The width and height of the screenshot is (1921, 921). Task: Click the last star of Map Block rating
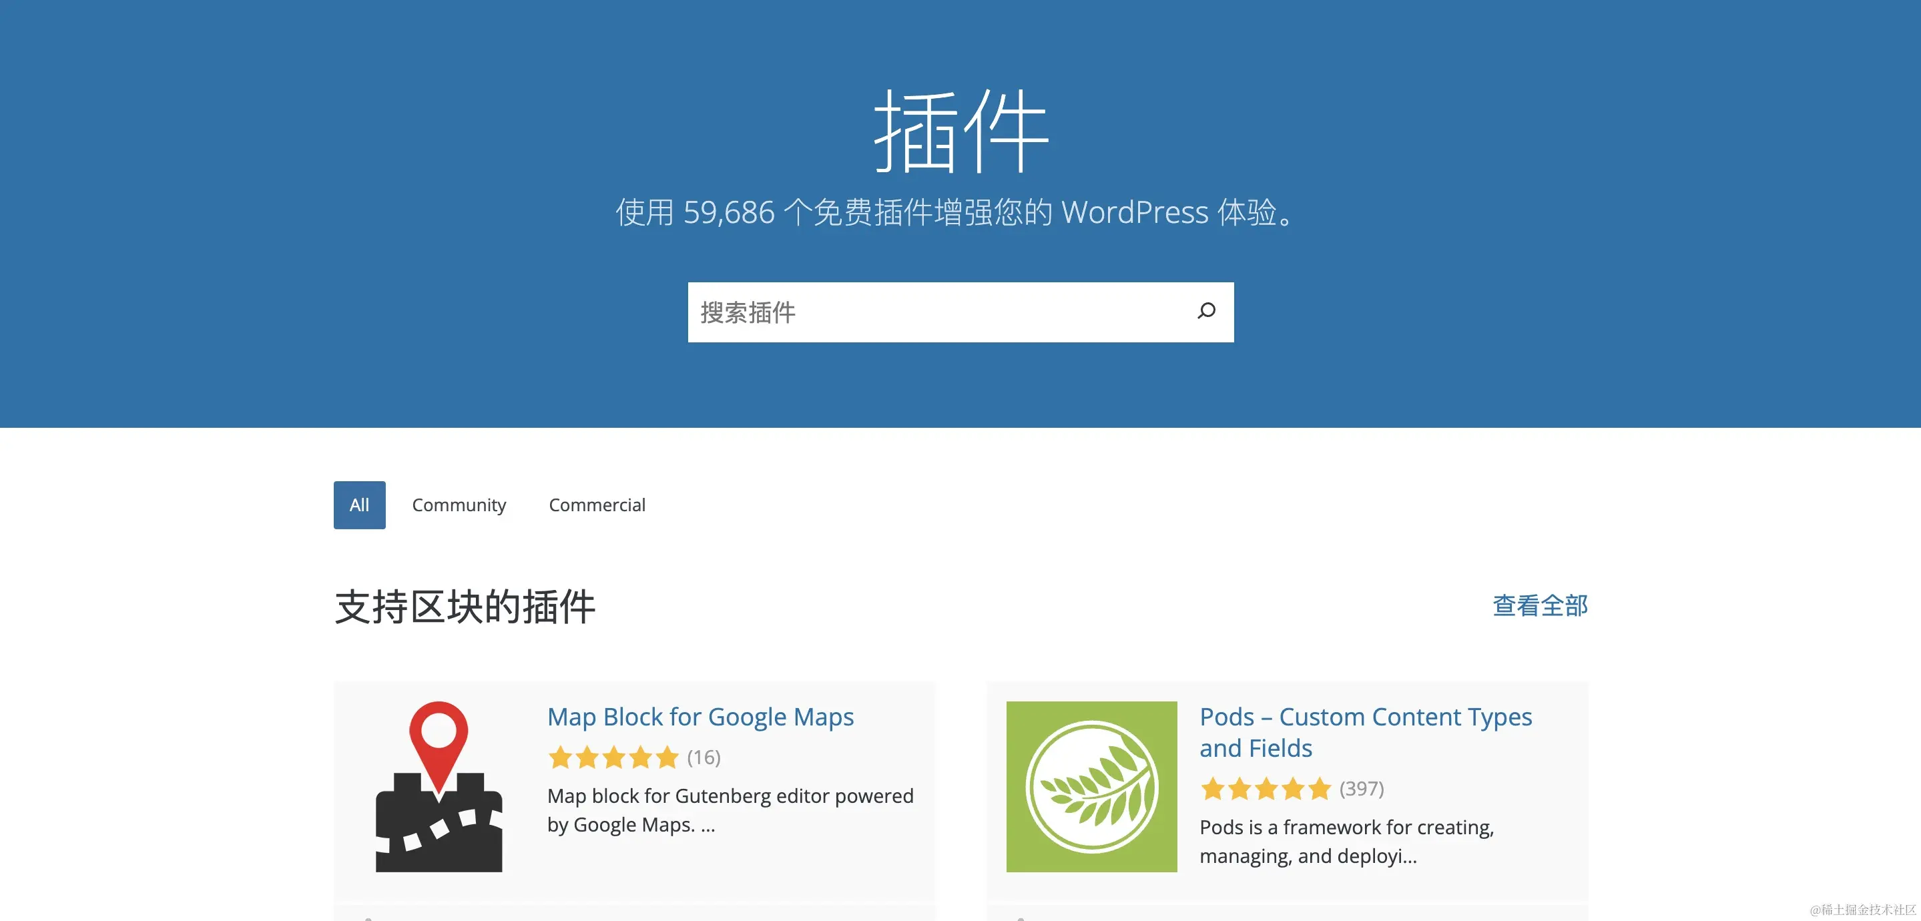pyautogui.click(x=667, y=757)
